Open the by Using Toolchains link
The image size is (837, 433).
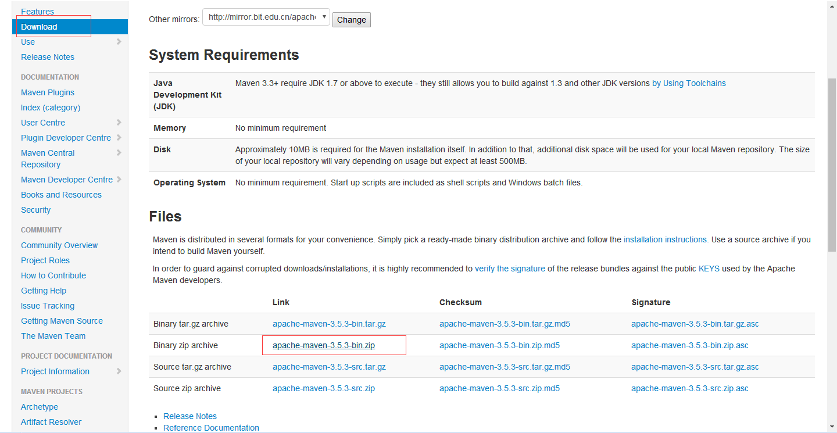(689, 83)
